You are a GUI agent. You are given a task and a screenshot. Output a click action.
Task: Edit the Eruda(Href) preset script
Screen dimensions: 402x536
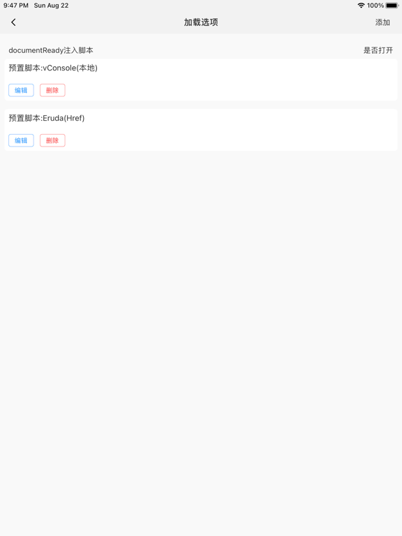click(21, 140)
